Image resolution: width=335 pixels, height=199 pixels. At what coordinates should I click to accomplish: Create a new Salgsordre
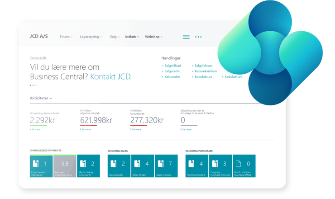coord(171,71)
